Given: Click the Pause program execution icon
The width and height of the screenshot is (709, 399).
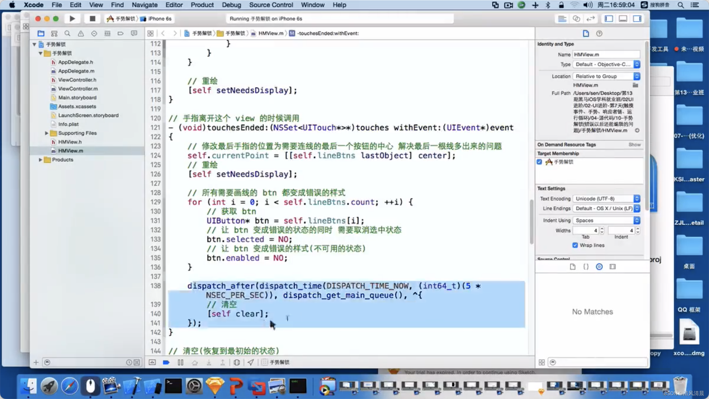Looking at the screenshot, I should 180,362.
